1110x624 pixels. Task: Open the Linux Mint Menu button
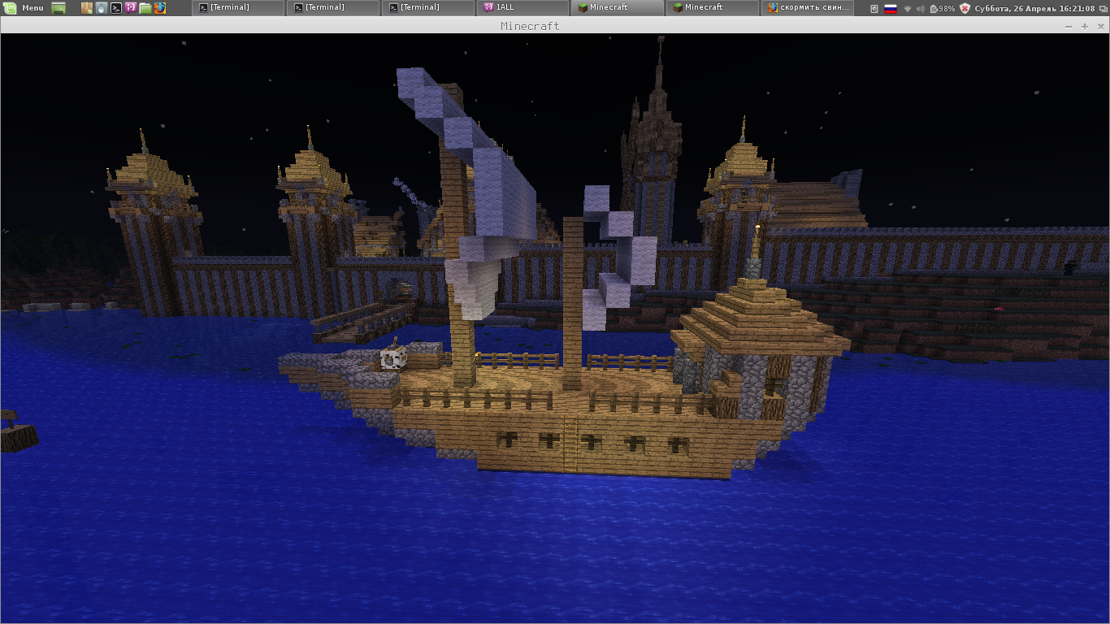(x=23, y=7)
